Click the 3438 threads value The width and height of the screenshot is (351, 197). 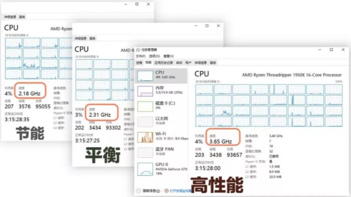click(x=216, y=155)
